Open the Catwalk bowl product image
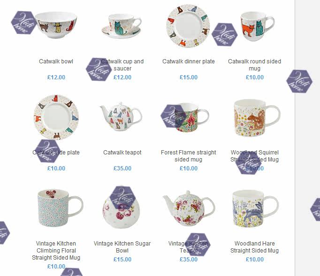The image size is (320, 276). 56,25
